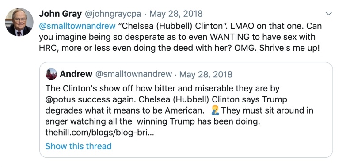The width and height of the screenshot is (350, 167).
Task: Open the @smalltownandrew handle in the quoted tweet
Action: [134, 74]
